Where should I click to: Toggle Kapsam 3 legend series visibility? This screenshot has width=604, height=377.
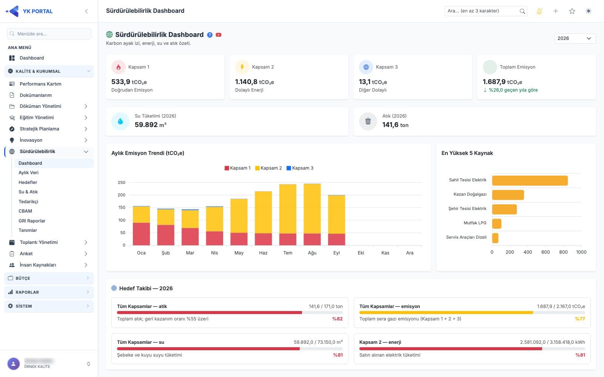coord(300,168)
